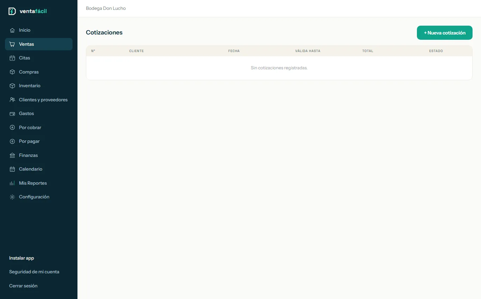Screen dimensions: 481x299
Task: Click the TOTAL column header
Action: (x=368, y=51)
